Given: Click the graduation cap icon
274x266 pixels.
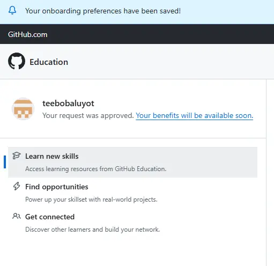Looking at the screenshot, I should [x=17, y=156].
